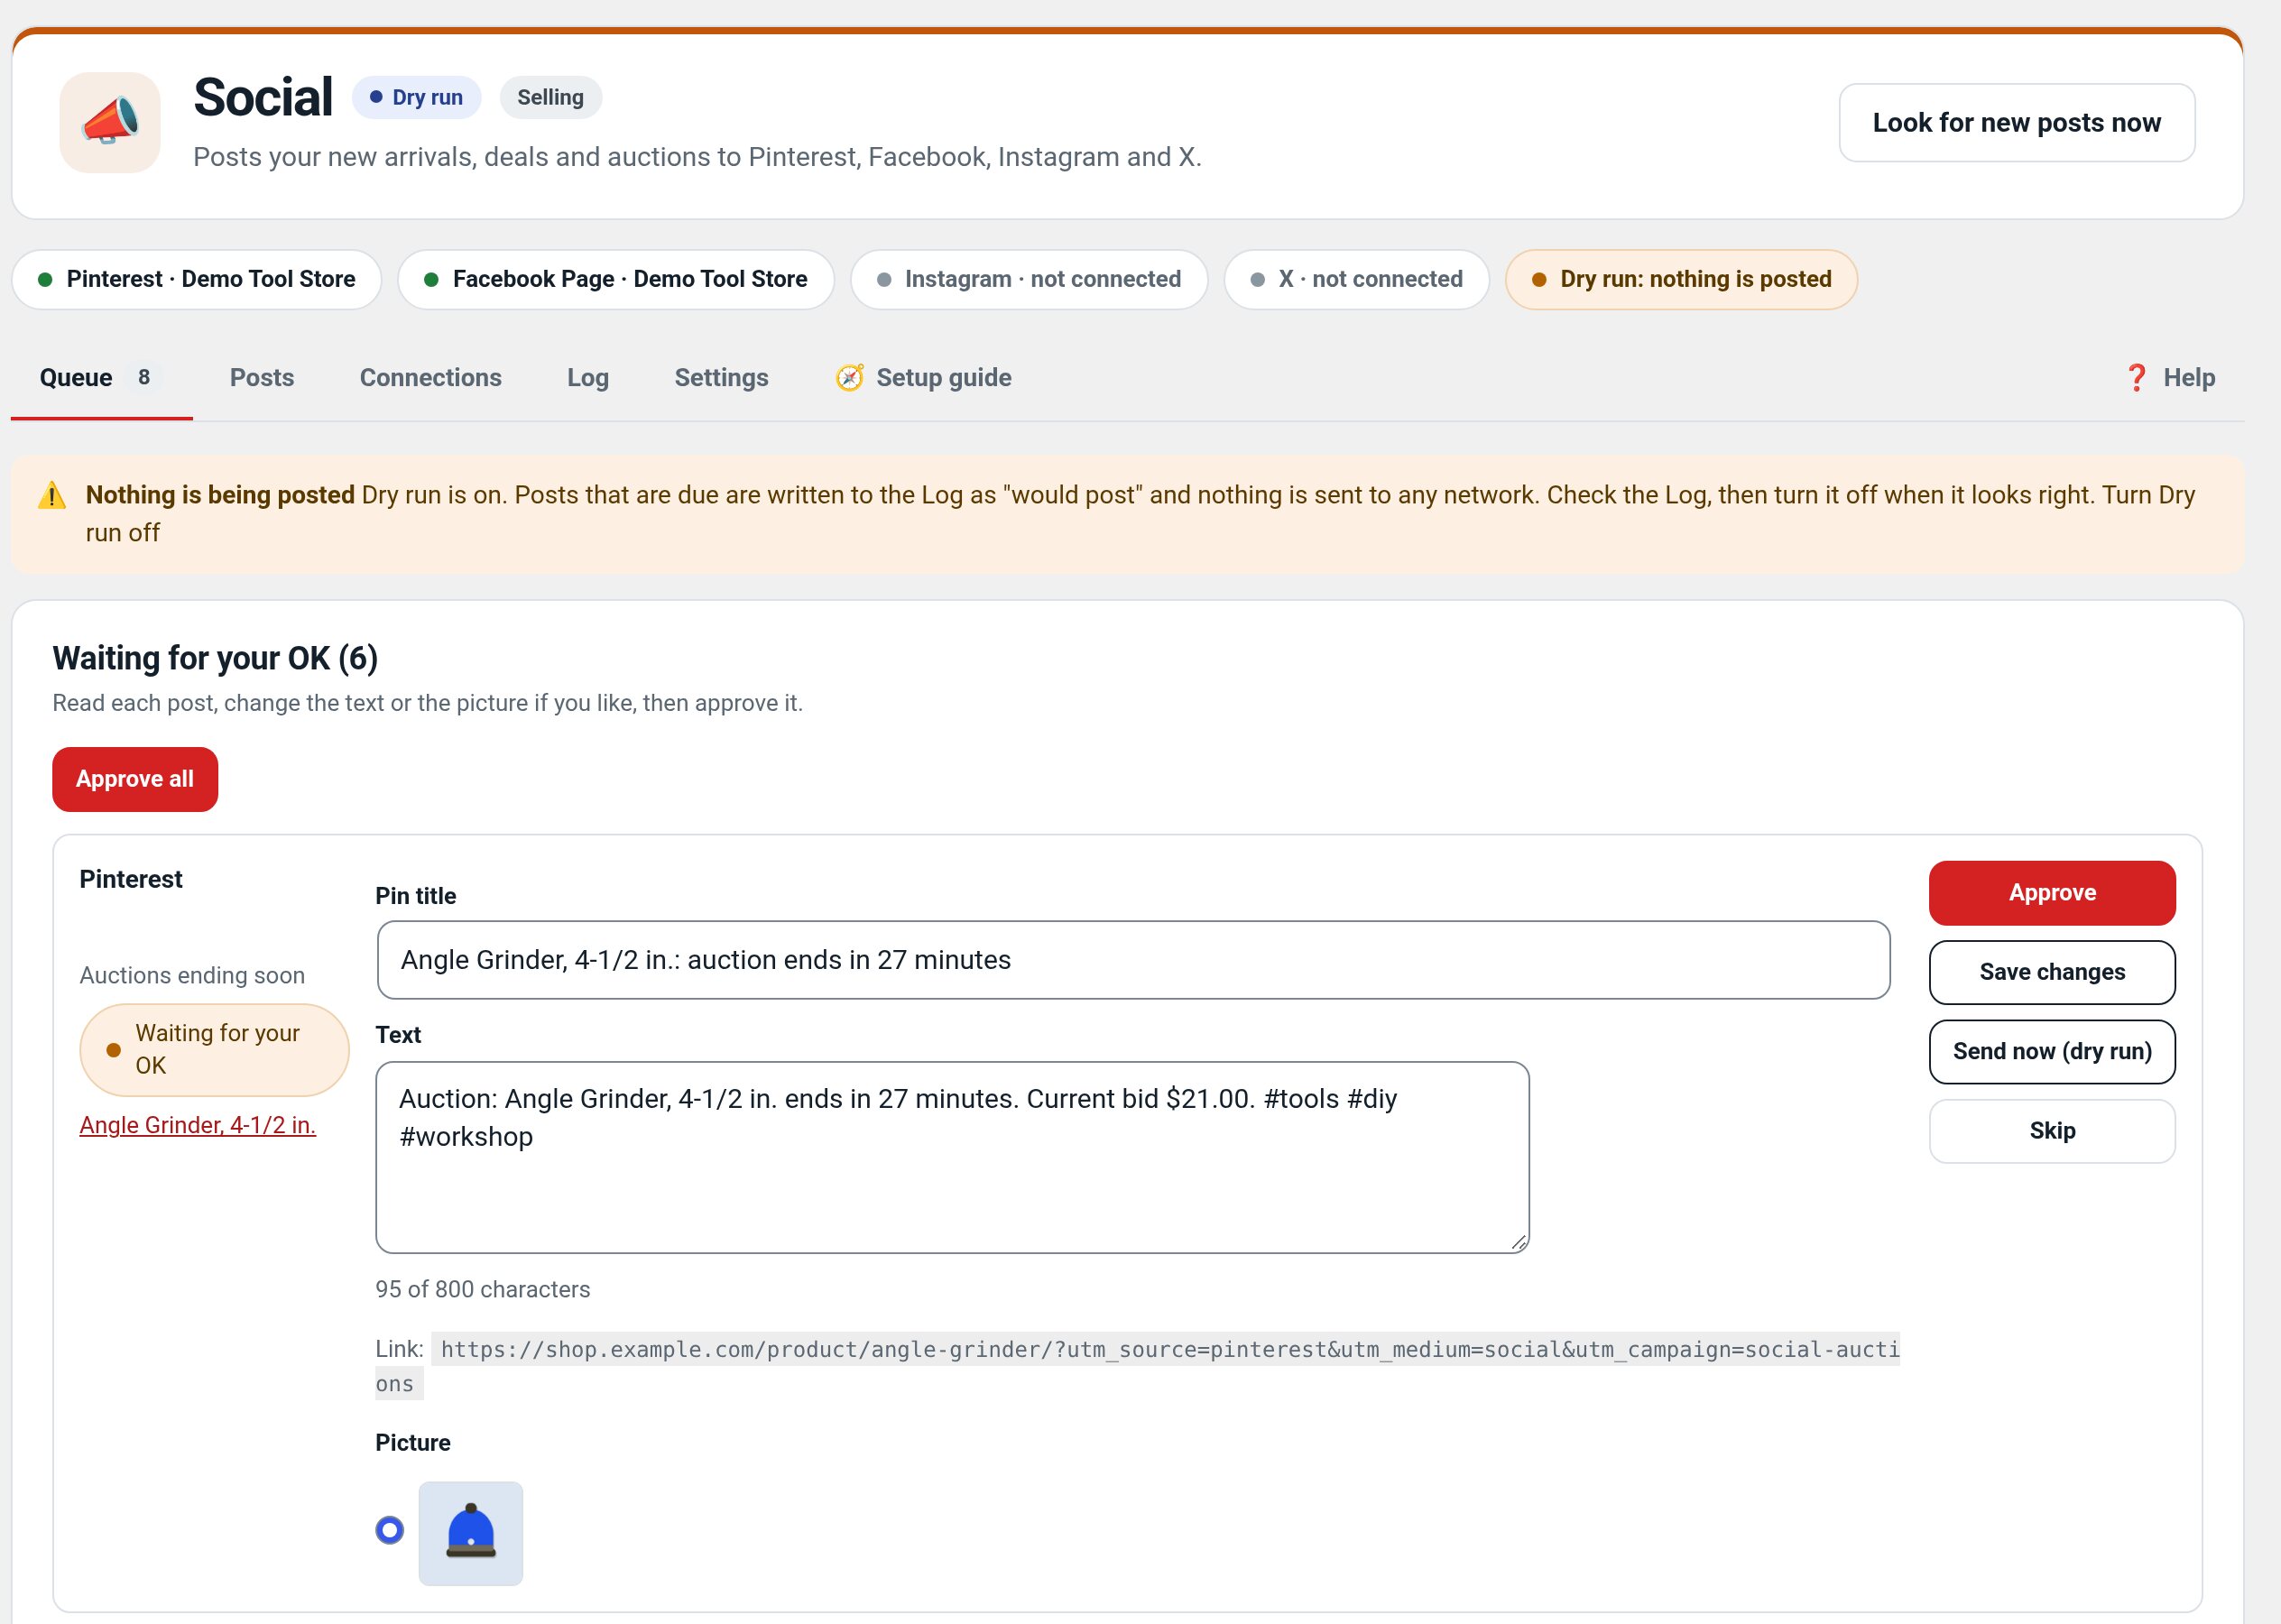
Task: Click the text area resize handle
Action: pos(1518,1242)
